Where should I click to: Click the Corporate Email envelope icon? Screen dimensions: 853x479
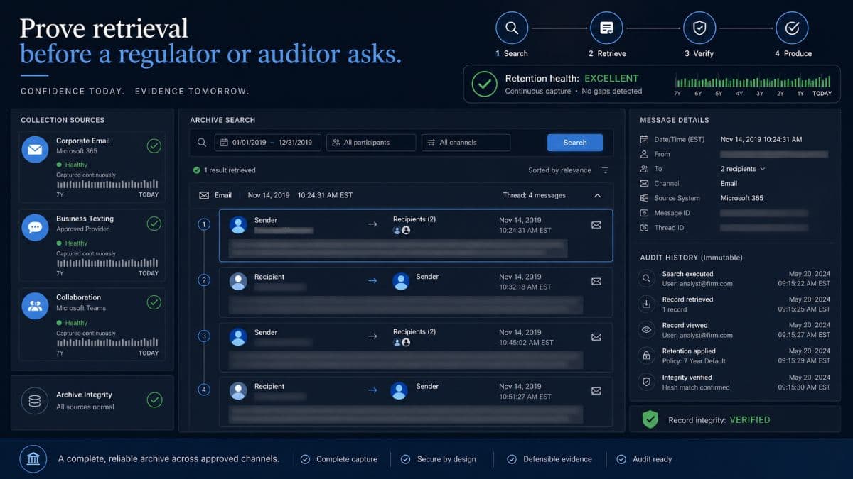click(35, 150)
